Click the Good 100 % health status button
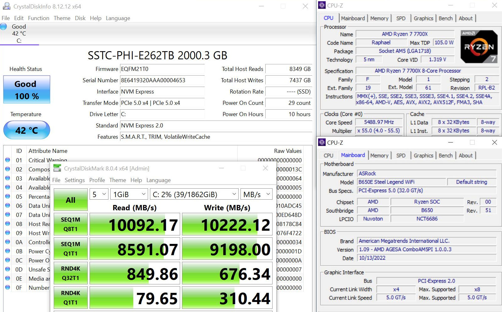502x312 pixels. tap(27, 89)
